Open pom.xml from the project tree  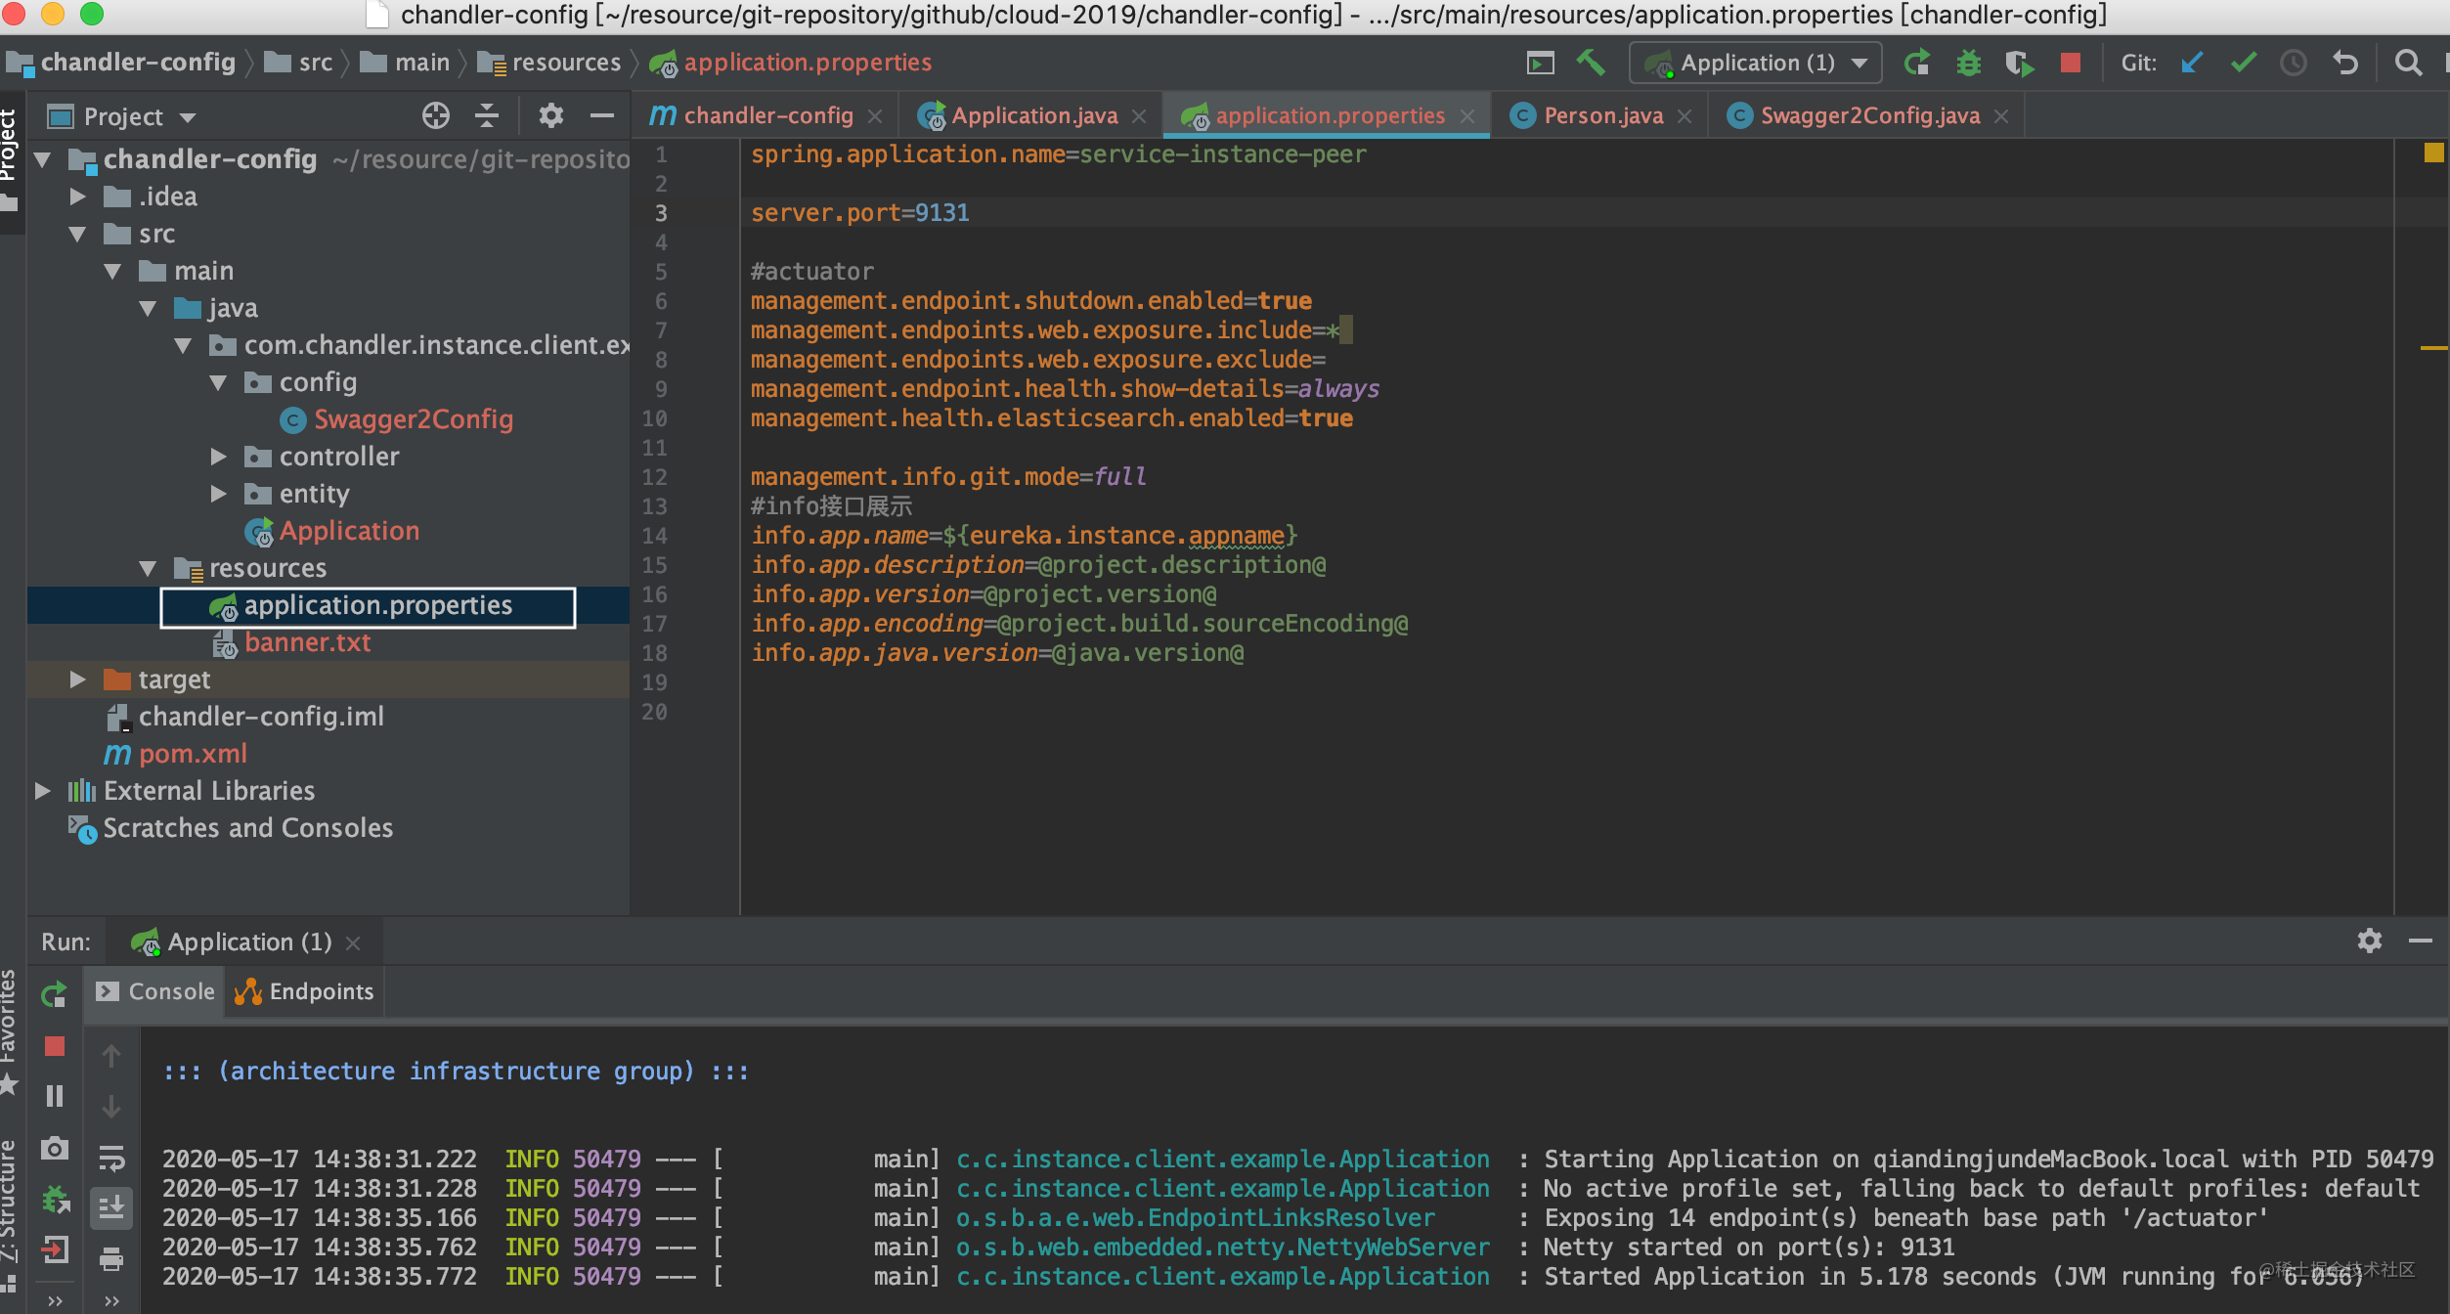click(193, 754)
